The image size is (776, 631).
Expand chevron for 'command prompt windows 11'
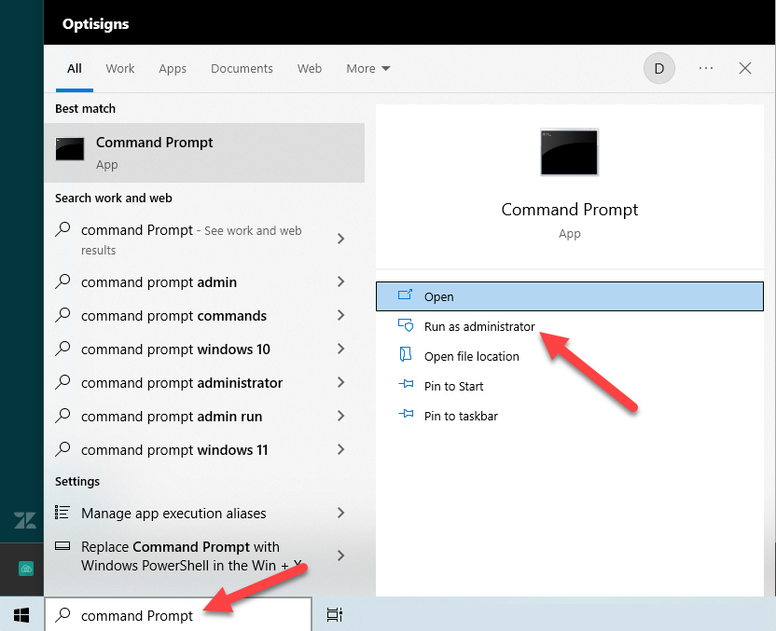(x=340, y=449)
